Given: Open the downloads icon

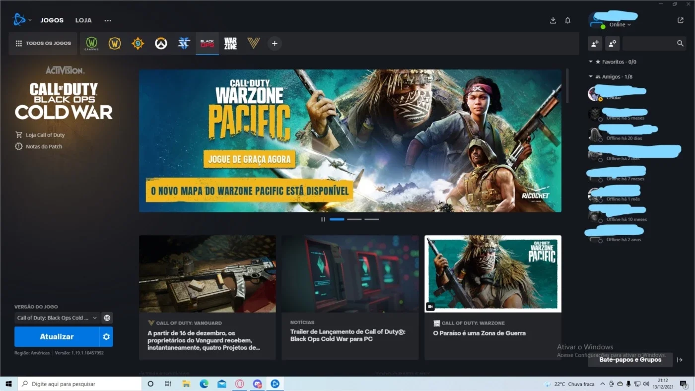Looking at the screenshot, I should (553, 20).
